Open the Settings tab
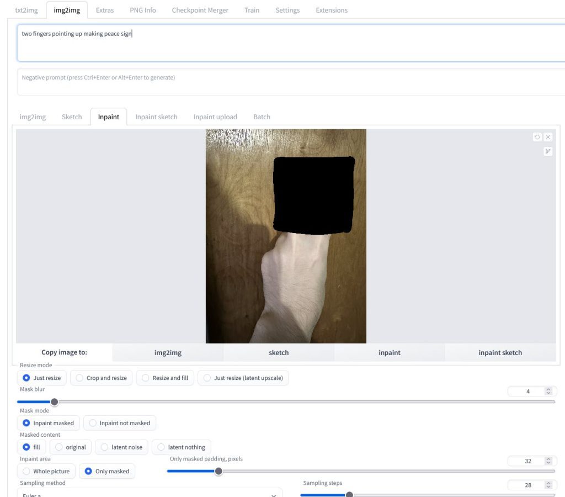This screenshot has width=565, height=497. [x=287, y=10]
